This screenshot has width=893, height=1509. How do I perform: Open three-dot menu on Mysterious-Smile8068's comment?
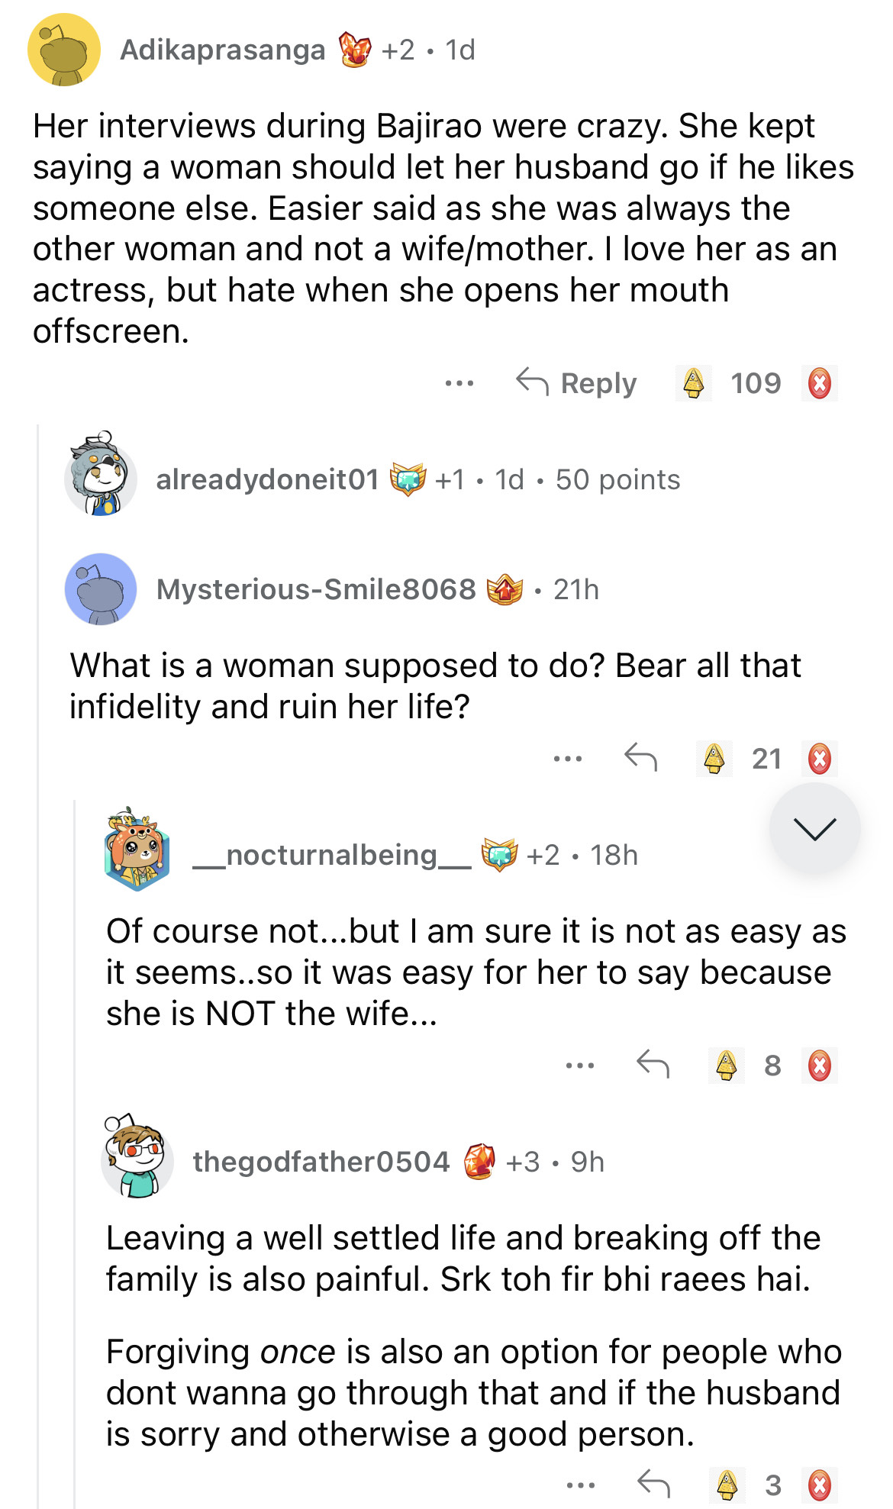tap(568, 759)
